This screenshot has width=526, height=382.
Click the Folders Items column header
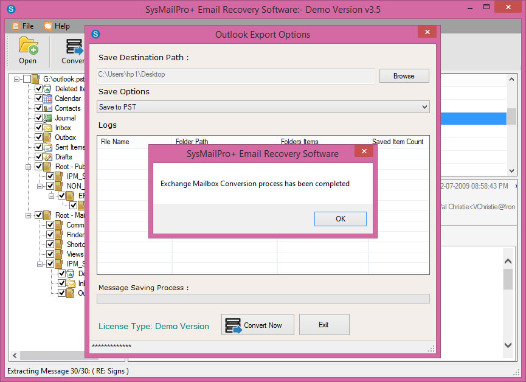coord(323,141)
